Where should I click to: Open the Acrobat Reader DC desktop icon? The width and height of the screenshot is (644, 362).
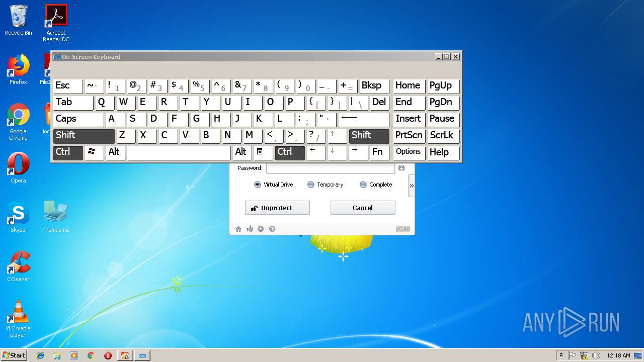pyautogui.click(x=56, y=23)
